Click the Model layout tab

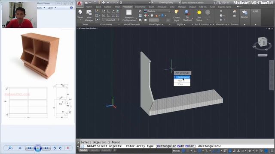point(83,150)
